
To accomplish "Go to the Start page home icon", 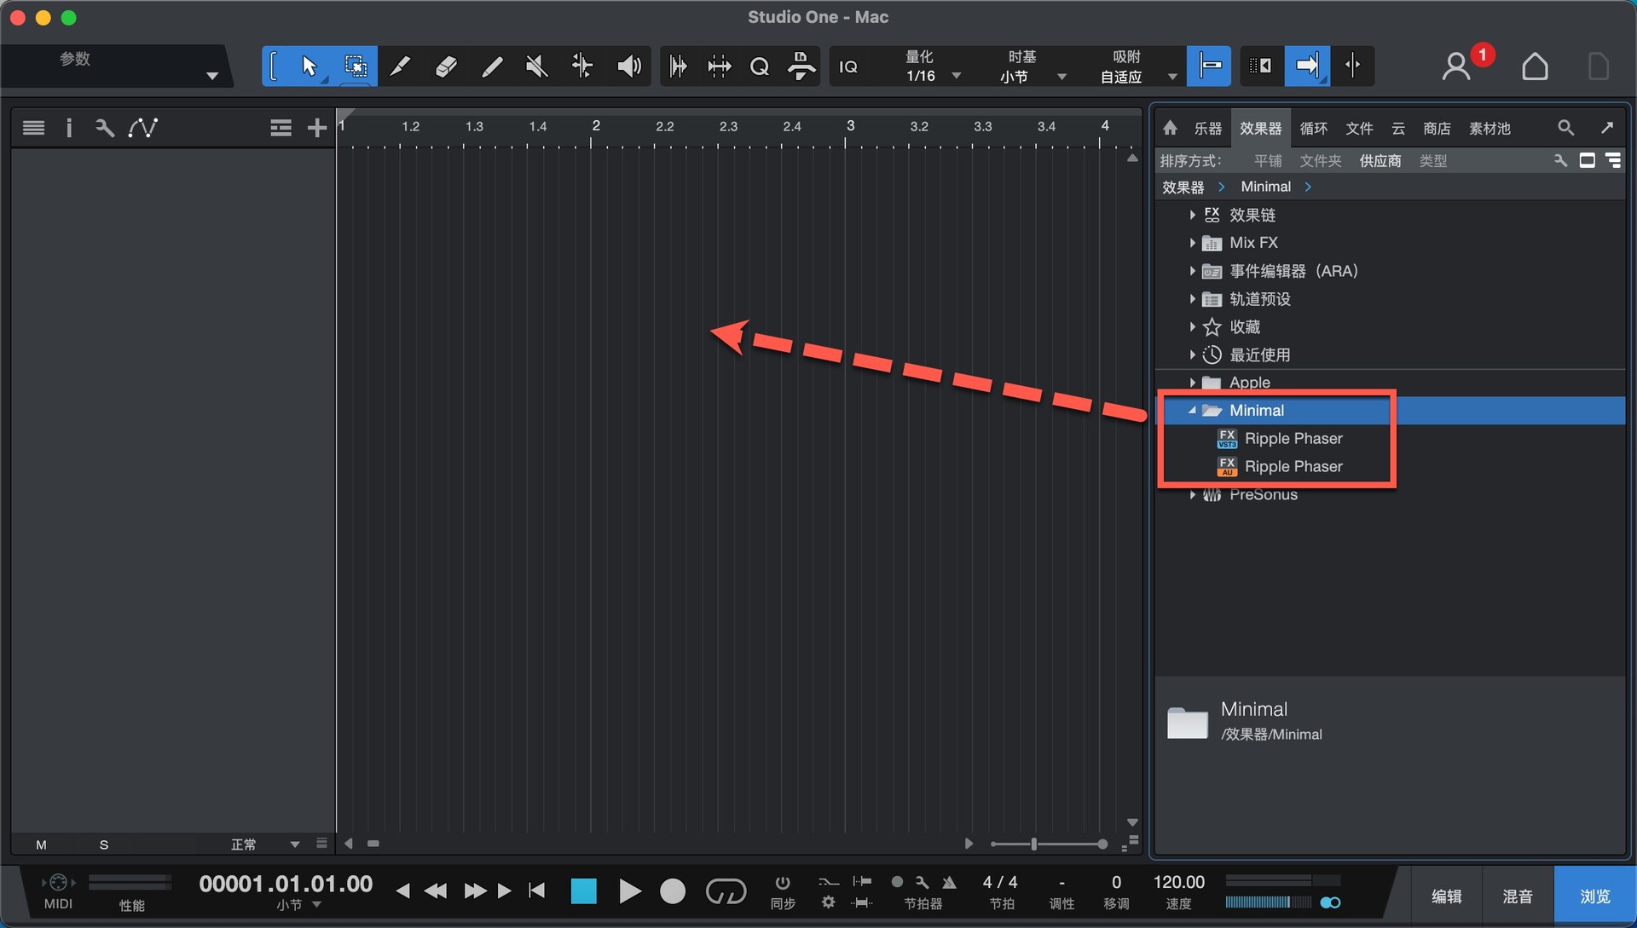I will (x=1535, y=66).
